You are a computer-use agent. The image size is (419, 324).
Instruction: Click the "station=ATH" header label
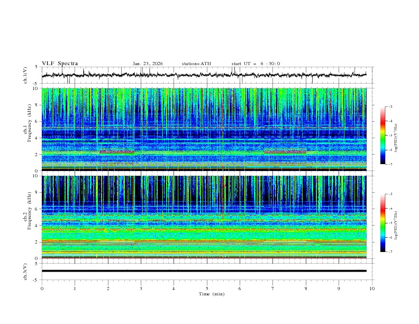click(196, 64)
